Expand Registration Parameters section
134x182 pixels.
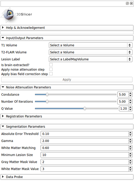point(67,116)
